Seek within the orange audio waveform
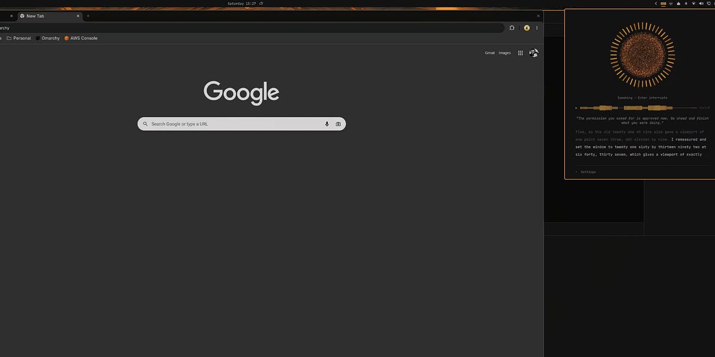This screenshot has height=357, width=715. pos(638,108)
